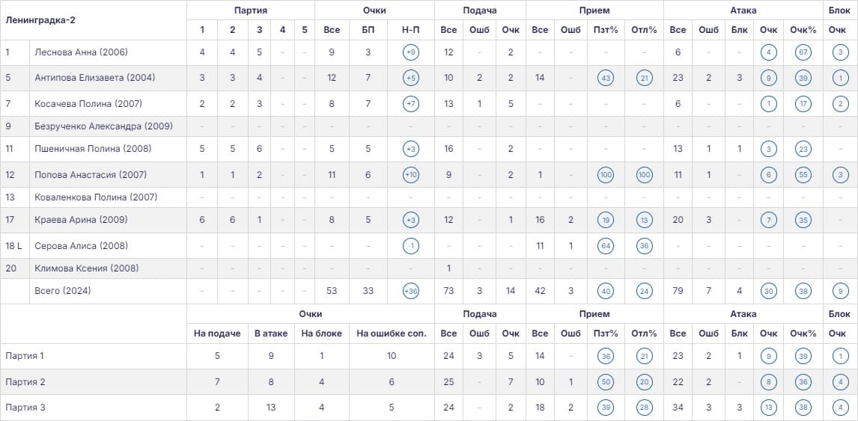Click the Н-П column header
858x421 pixels.
pyautogui.click(x=410, y=30)
